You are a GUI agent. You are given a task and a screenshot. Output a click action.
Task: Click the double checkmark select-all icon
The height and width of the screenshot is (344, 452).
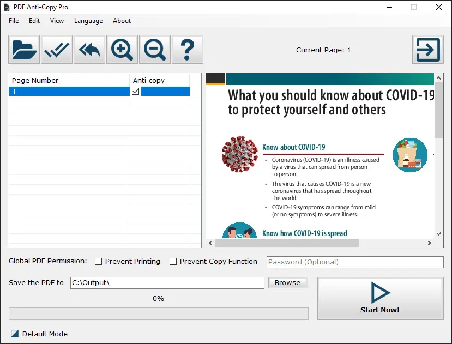point(57,49)
